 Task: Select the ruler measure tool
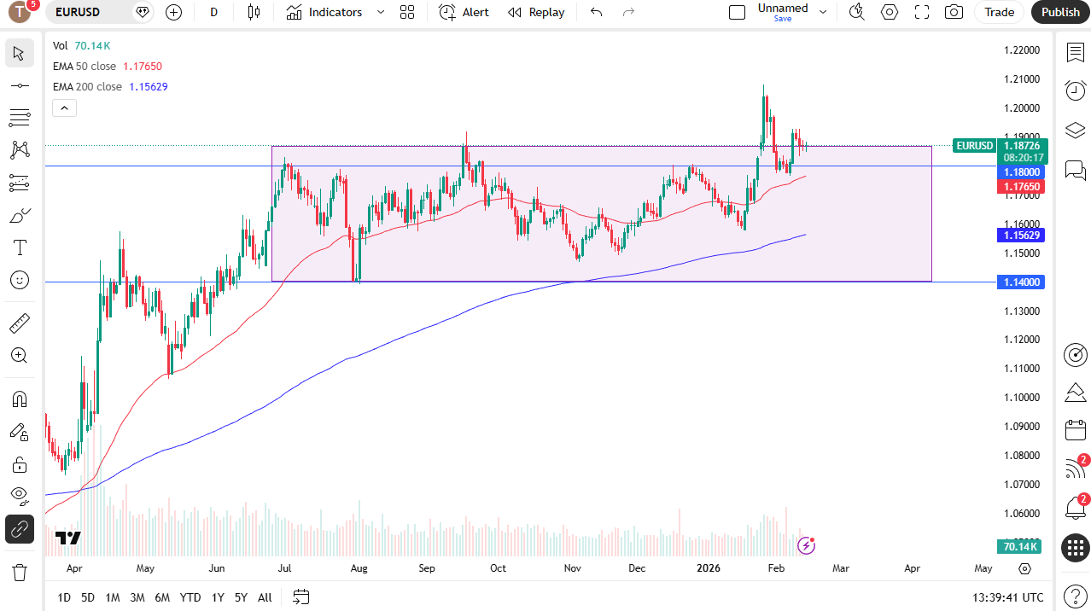click(x=20, y=323)
